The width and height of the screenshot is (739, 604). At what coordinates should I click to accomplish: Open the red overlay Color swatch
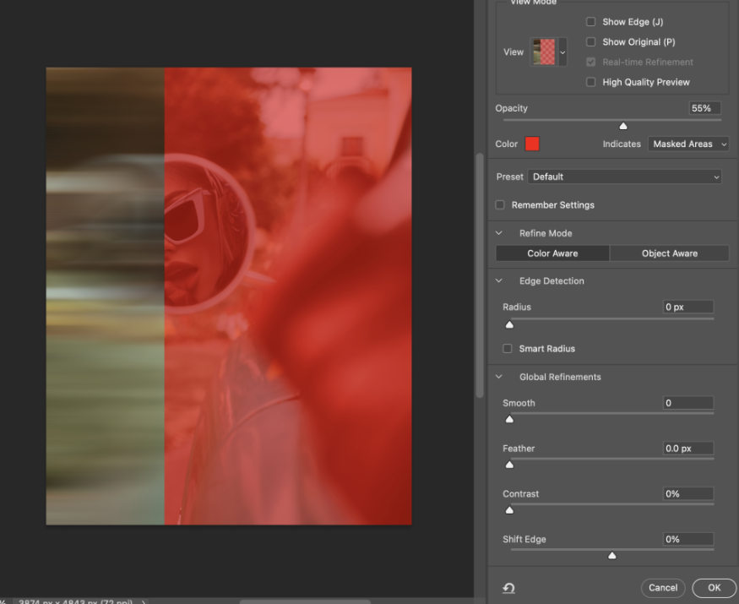pyautogui.click(x=532, y=144)
